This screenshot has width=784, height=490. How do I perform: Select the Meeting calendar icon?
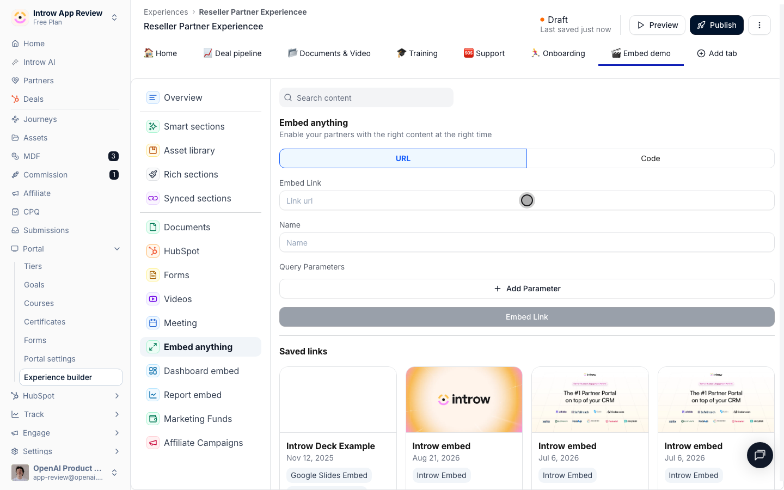153,323
